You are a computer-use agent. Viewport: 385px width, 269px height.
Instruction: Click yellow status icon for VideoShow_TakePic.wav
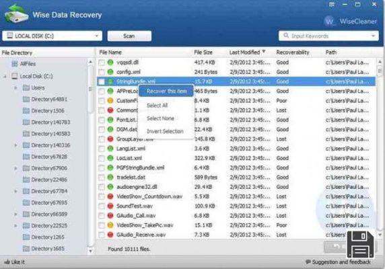point(110,225)
